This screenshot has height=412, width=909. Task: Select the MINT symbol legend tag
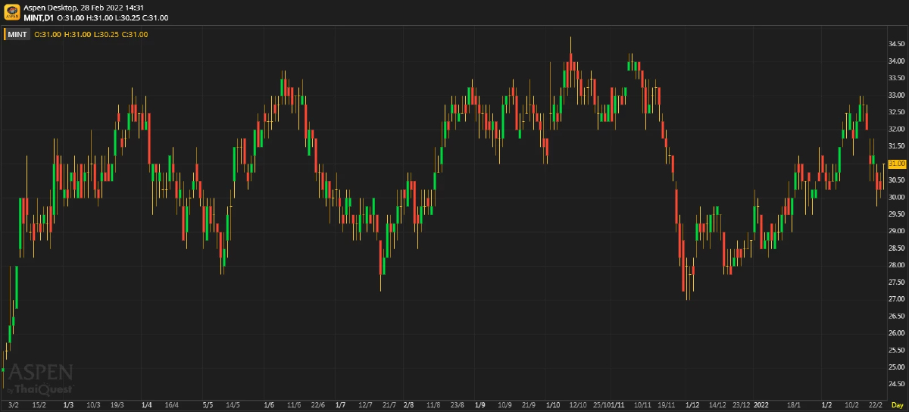click(18, 34)
